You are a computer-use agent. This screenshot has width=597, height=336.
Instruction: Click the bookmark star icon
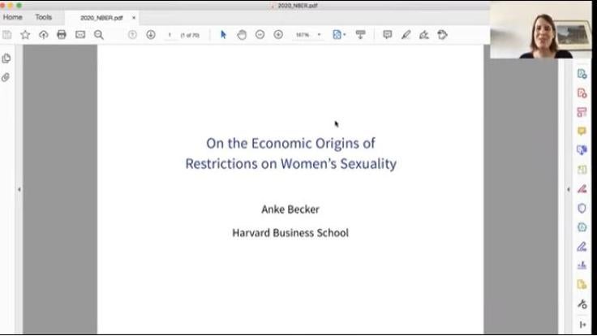[x=25, y=35]
